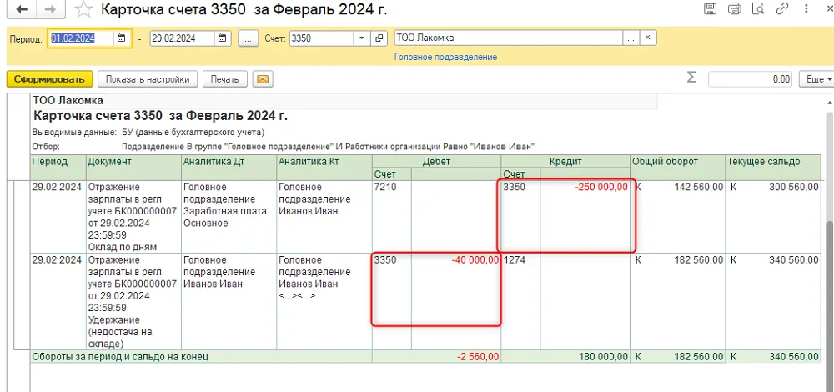This screenshot has width=834, height=392.
Task: Click the sum sigma icon
Action: coord(691,78)
